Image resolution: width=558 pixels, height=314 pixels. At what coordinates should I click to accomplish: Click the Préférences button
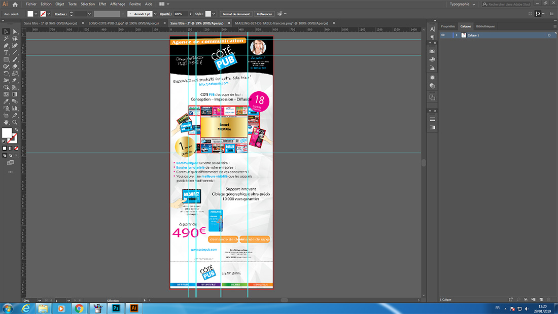264,14
